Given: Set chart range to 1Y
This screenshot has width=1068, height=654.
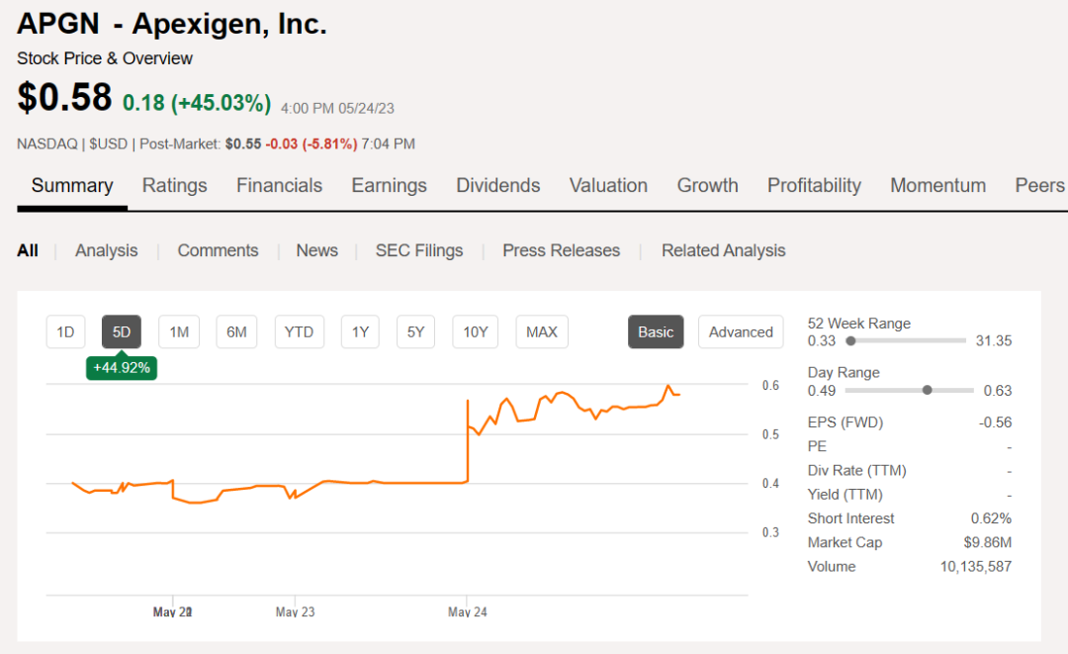Looking at the screenshot, I should pyautogui.click(x=360, y=331).
